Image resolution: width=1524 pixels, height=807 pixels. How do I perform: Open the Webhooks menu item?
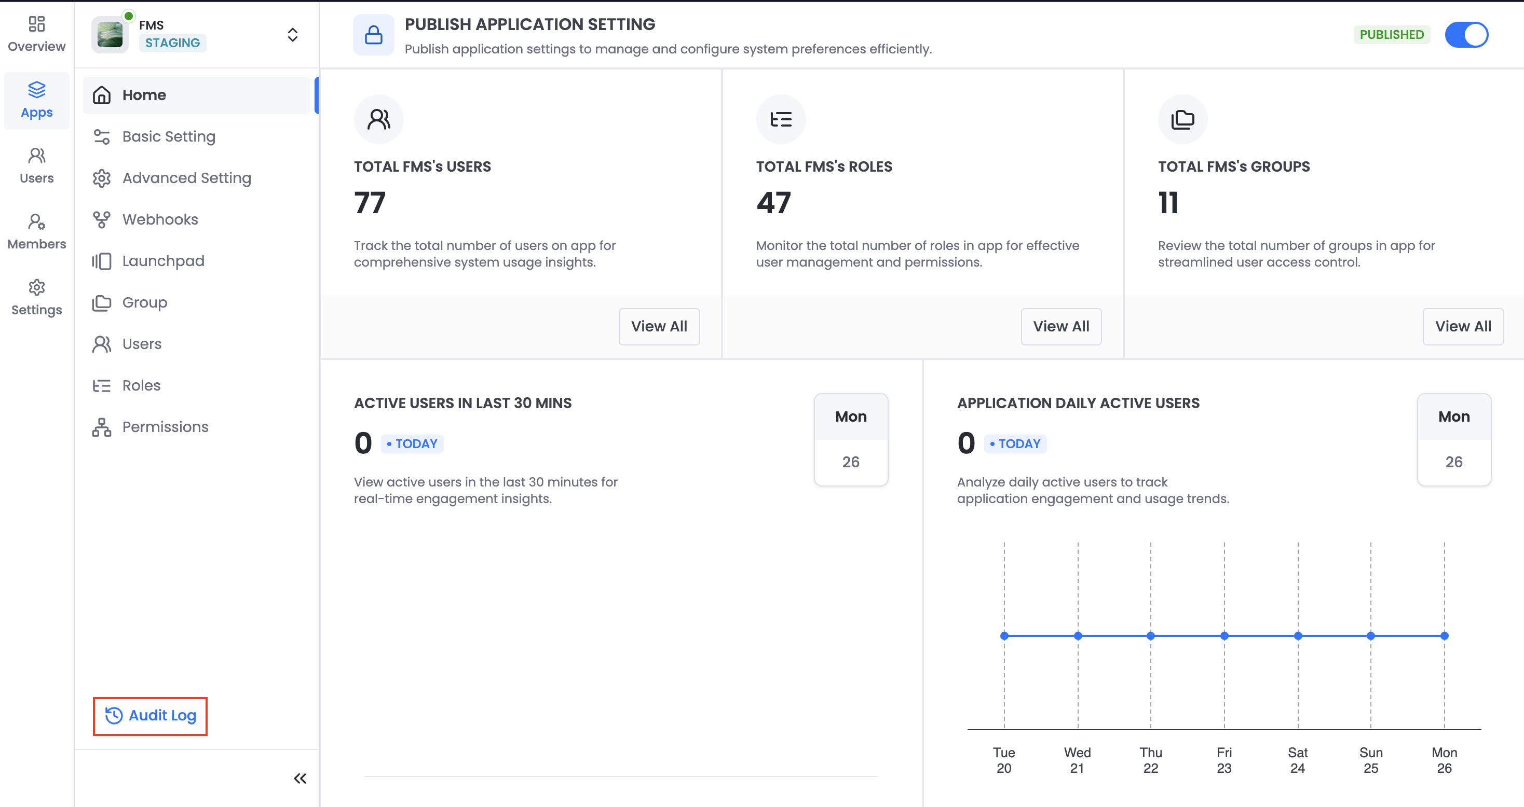tap(160, 219)
